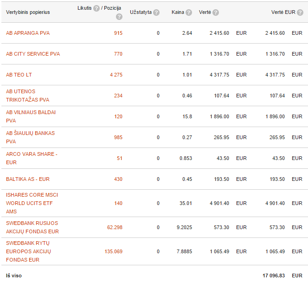Open AB ŠIAULIŲ BANKAS PVA link
Image resolution: width=308 pixels, height=282 pixels.
tap(30, 137)
